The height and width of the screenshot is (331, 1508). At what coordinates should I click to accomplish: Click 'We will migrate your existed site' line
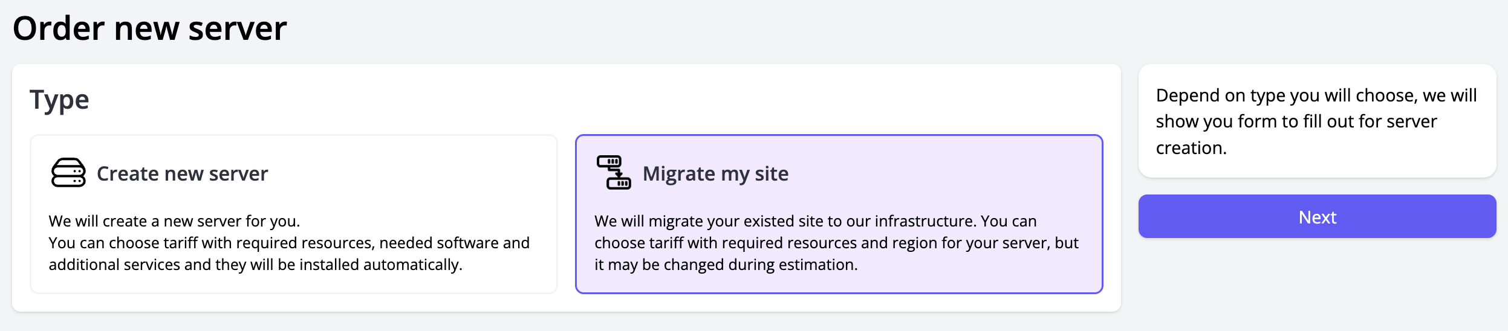coord(815,221)
